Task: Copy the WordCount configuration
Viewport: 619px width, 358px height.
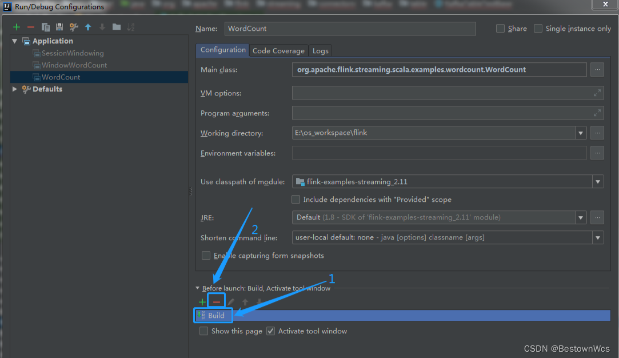Action: [x=45, y=26]
